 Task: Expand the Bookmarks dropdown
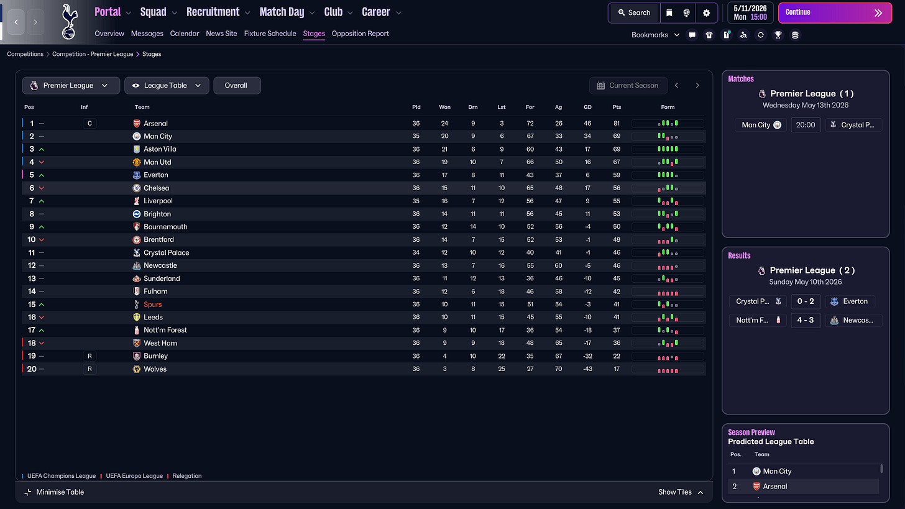[655, 35]
